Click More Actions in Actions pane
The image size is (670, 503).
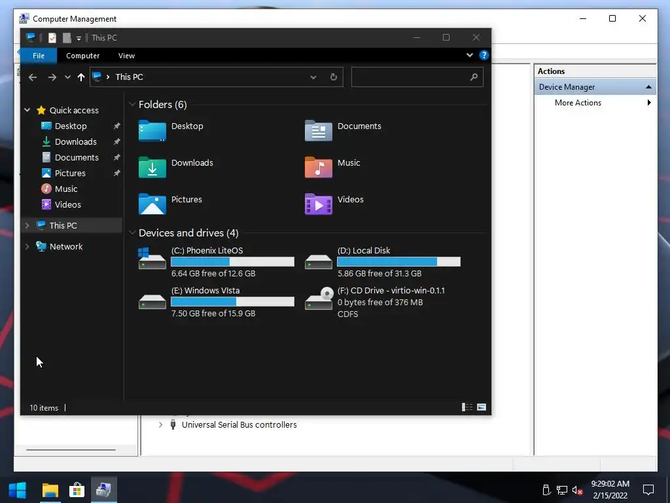tap(578, 103)
